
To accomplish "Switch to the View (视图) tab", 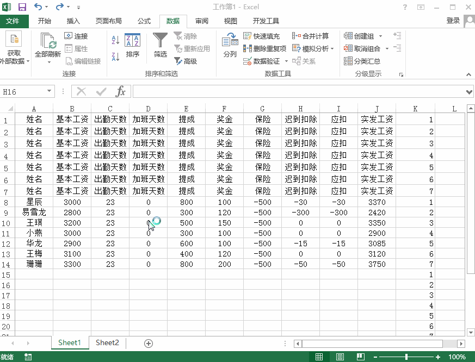I will [x=230, y=21].
